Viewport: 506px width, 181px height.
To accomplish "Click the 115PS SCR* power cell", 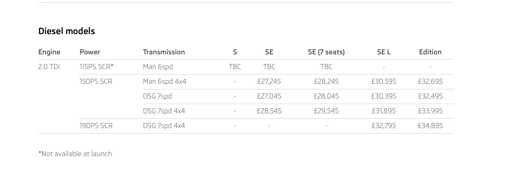I will pyautogui.click(x=96, y=67).
